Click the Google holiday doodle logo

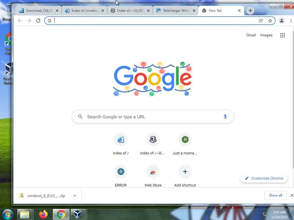153,79
